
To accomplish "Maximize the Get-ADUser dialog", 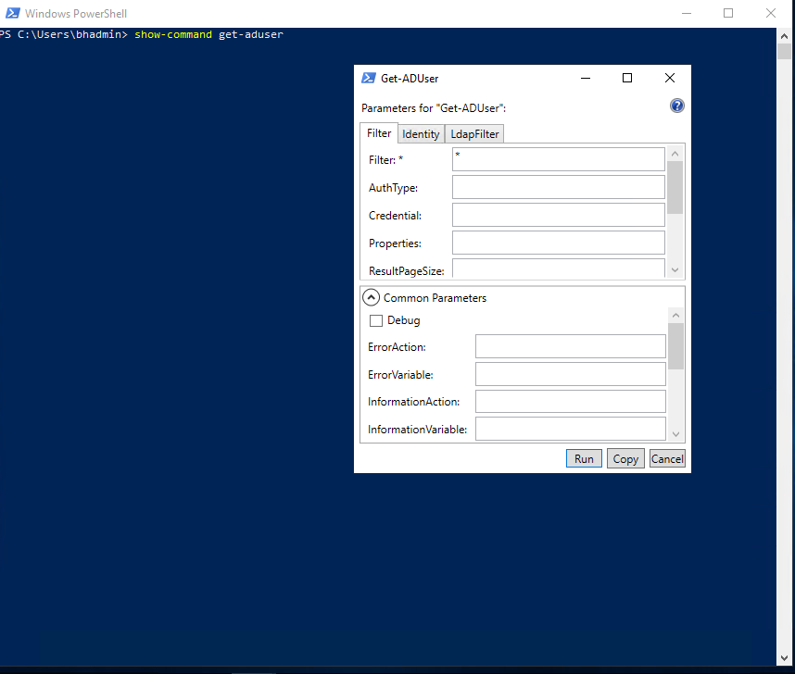I will click(627, 78).
